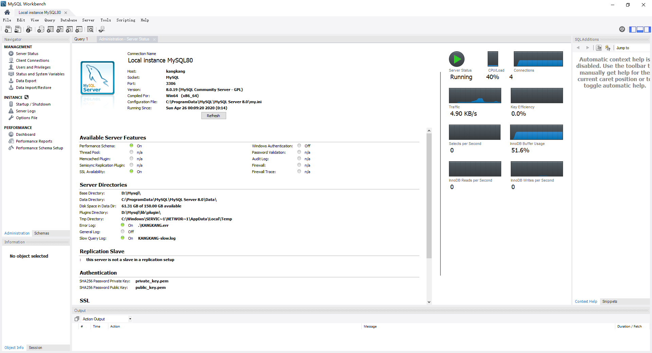Click scrollbar down arrow in server status
Screen dimensions: 652x353
click(x=429, y=302)
